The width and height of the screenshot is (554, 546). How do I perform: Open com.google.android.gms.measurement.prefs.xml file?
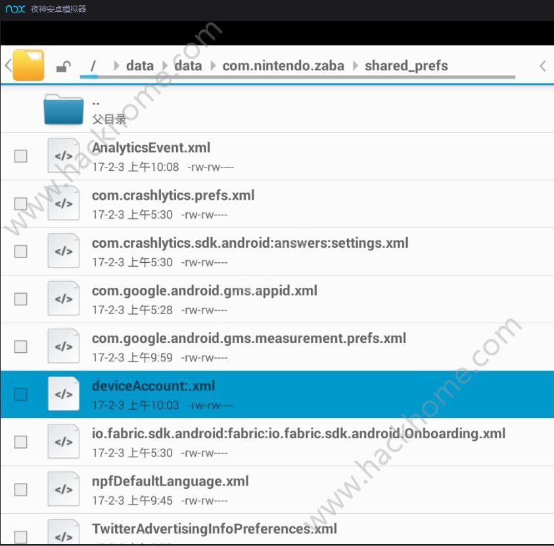(x=248, y=338)
